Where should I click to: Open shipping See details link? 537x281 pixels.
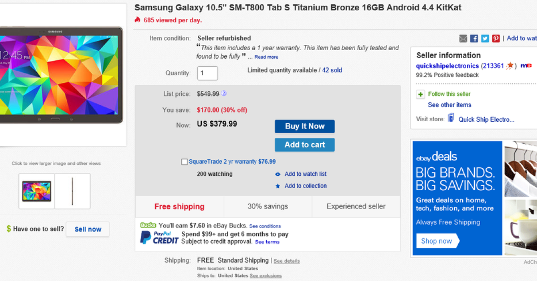pos(287,261)
